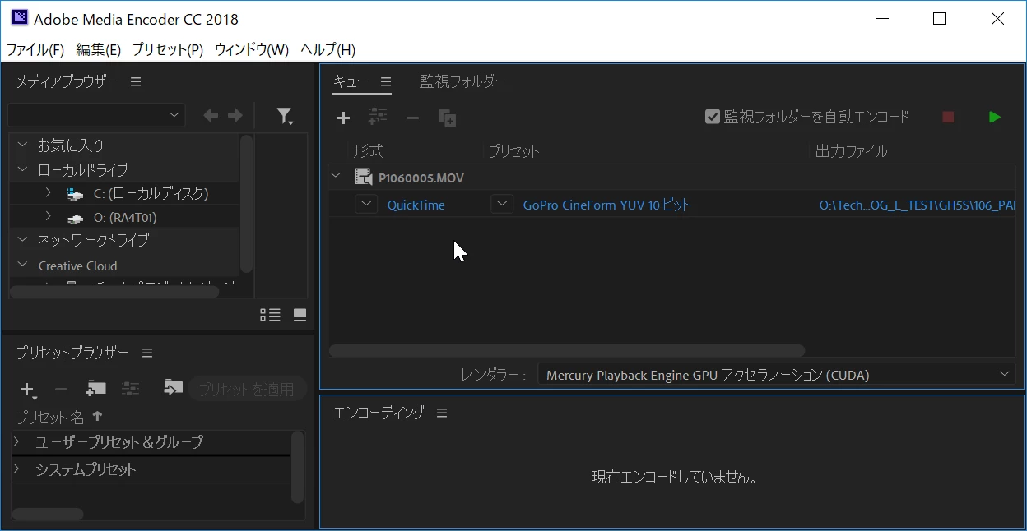Open the Preset Browser panel menu icon
The image size is (1027, 531).
coord(147,353)
